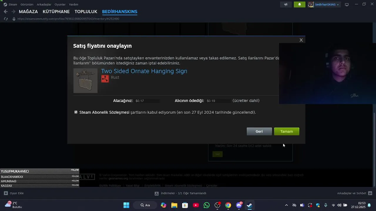Go back with the Geri button
Screen dimensions: 376x211
click(x=259, y=131)
